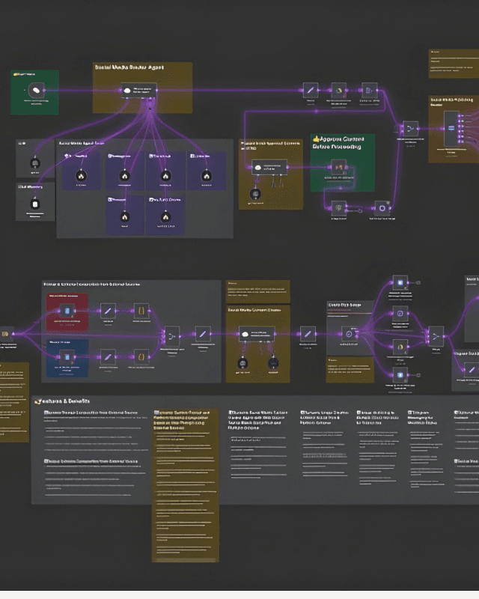Open the switch node in the top-right yellow note
This screenshot has height=599, width=479.
coord(451,128)
